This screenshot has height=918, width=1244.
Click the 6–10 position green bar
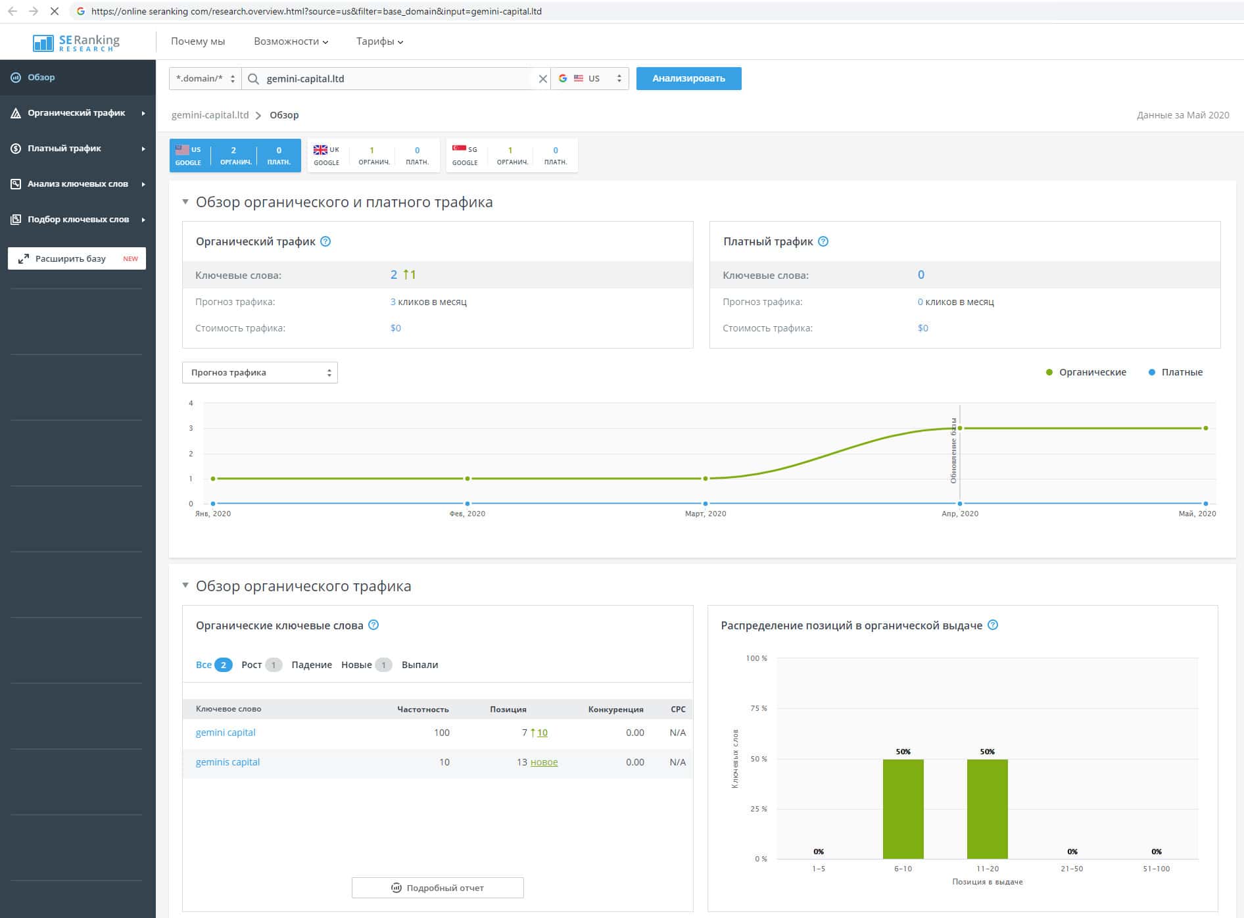tap(903, 809)
